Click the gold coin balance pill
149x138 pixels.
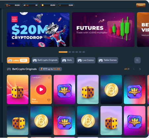(x=48, y=5)
